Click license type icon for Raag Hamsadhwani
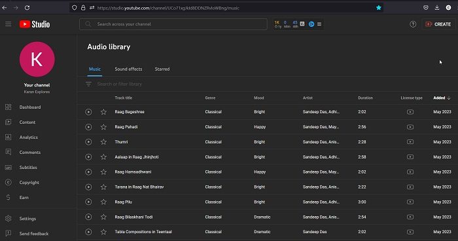Viewport: 458px width, 241px height. point(410,172)
